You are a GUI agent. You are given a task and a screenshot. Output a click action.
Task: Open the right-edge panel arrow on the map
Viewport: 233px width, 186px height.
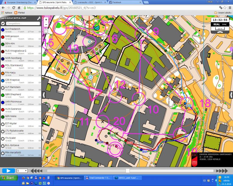pyautogui.click(x=231, y=95)
